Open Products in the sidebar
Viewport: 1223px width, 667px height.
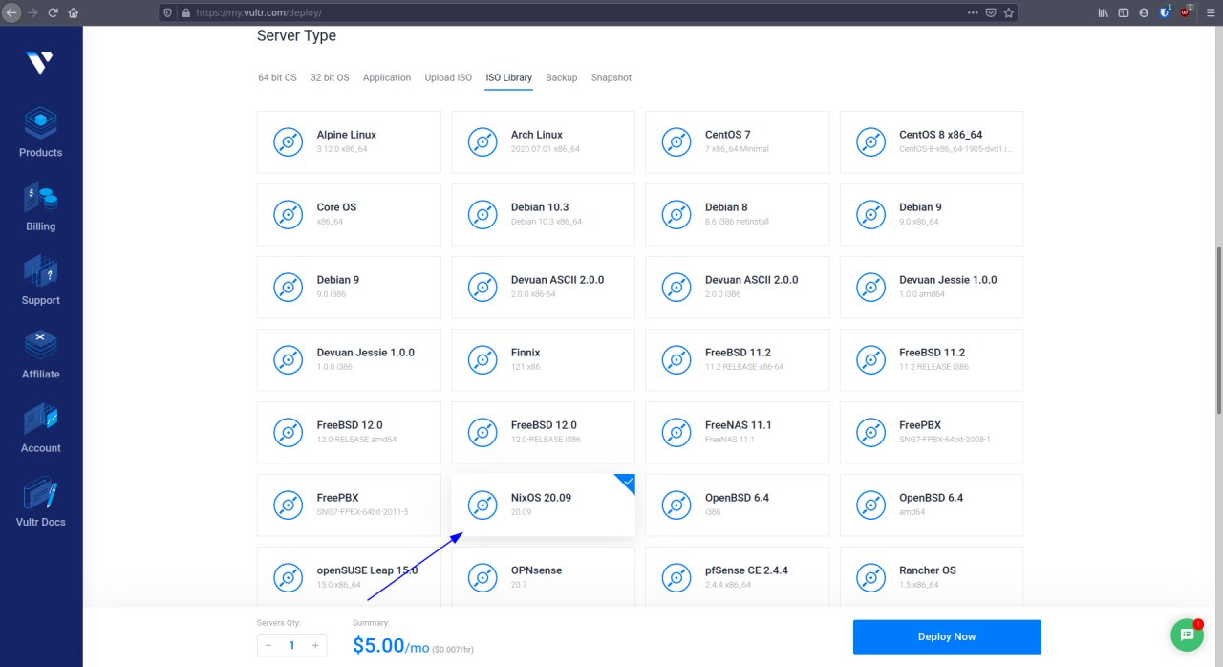[x=40, y=133]
